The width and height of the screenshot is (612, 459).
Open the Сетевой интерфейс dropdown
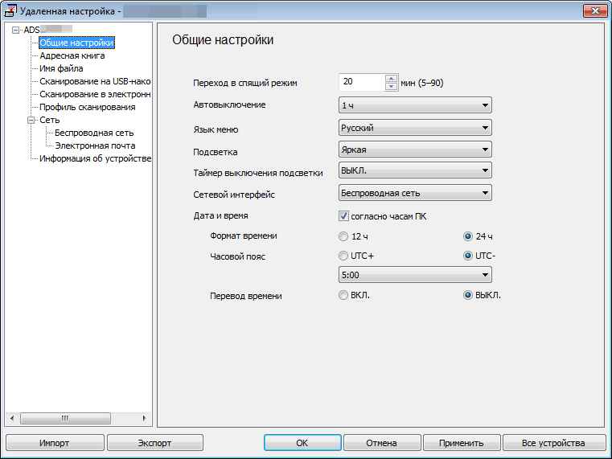pyautogui.click(x=415, y=193)
